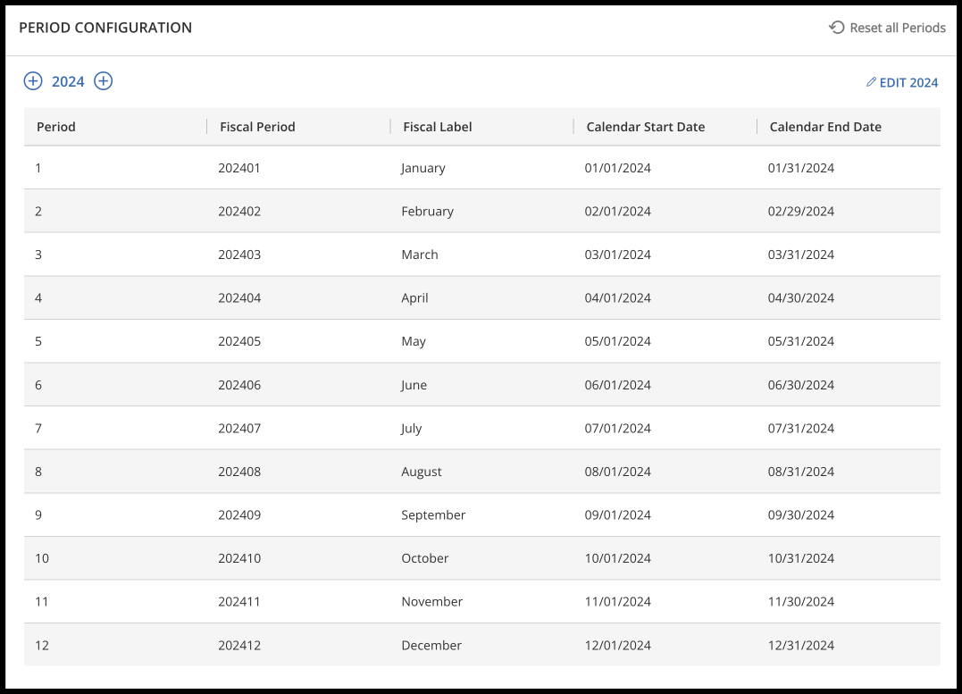The height and width of the screenshot is (694, 962).
Task: Click the plus icon left of 2024
Action: point(32,81)
